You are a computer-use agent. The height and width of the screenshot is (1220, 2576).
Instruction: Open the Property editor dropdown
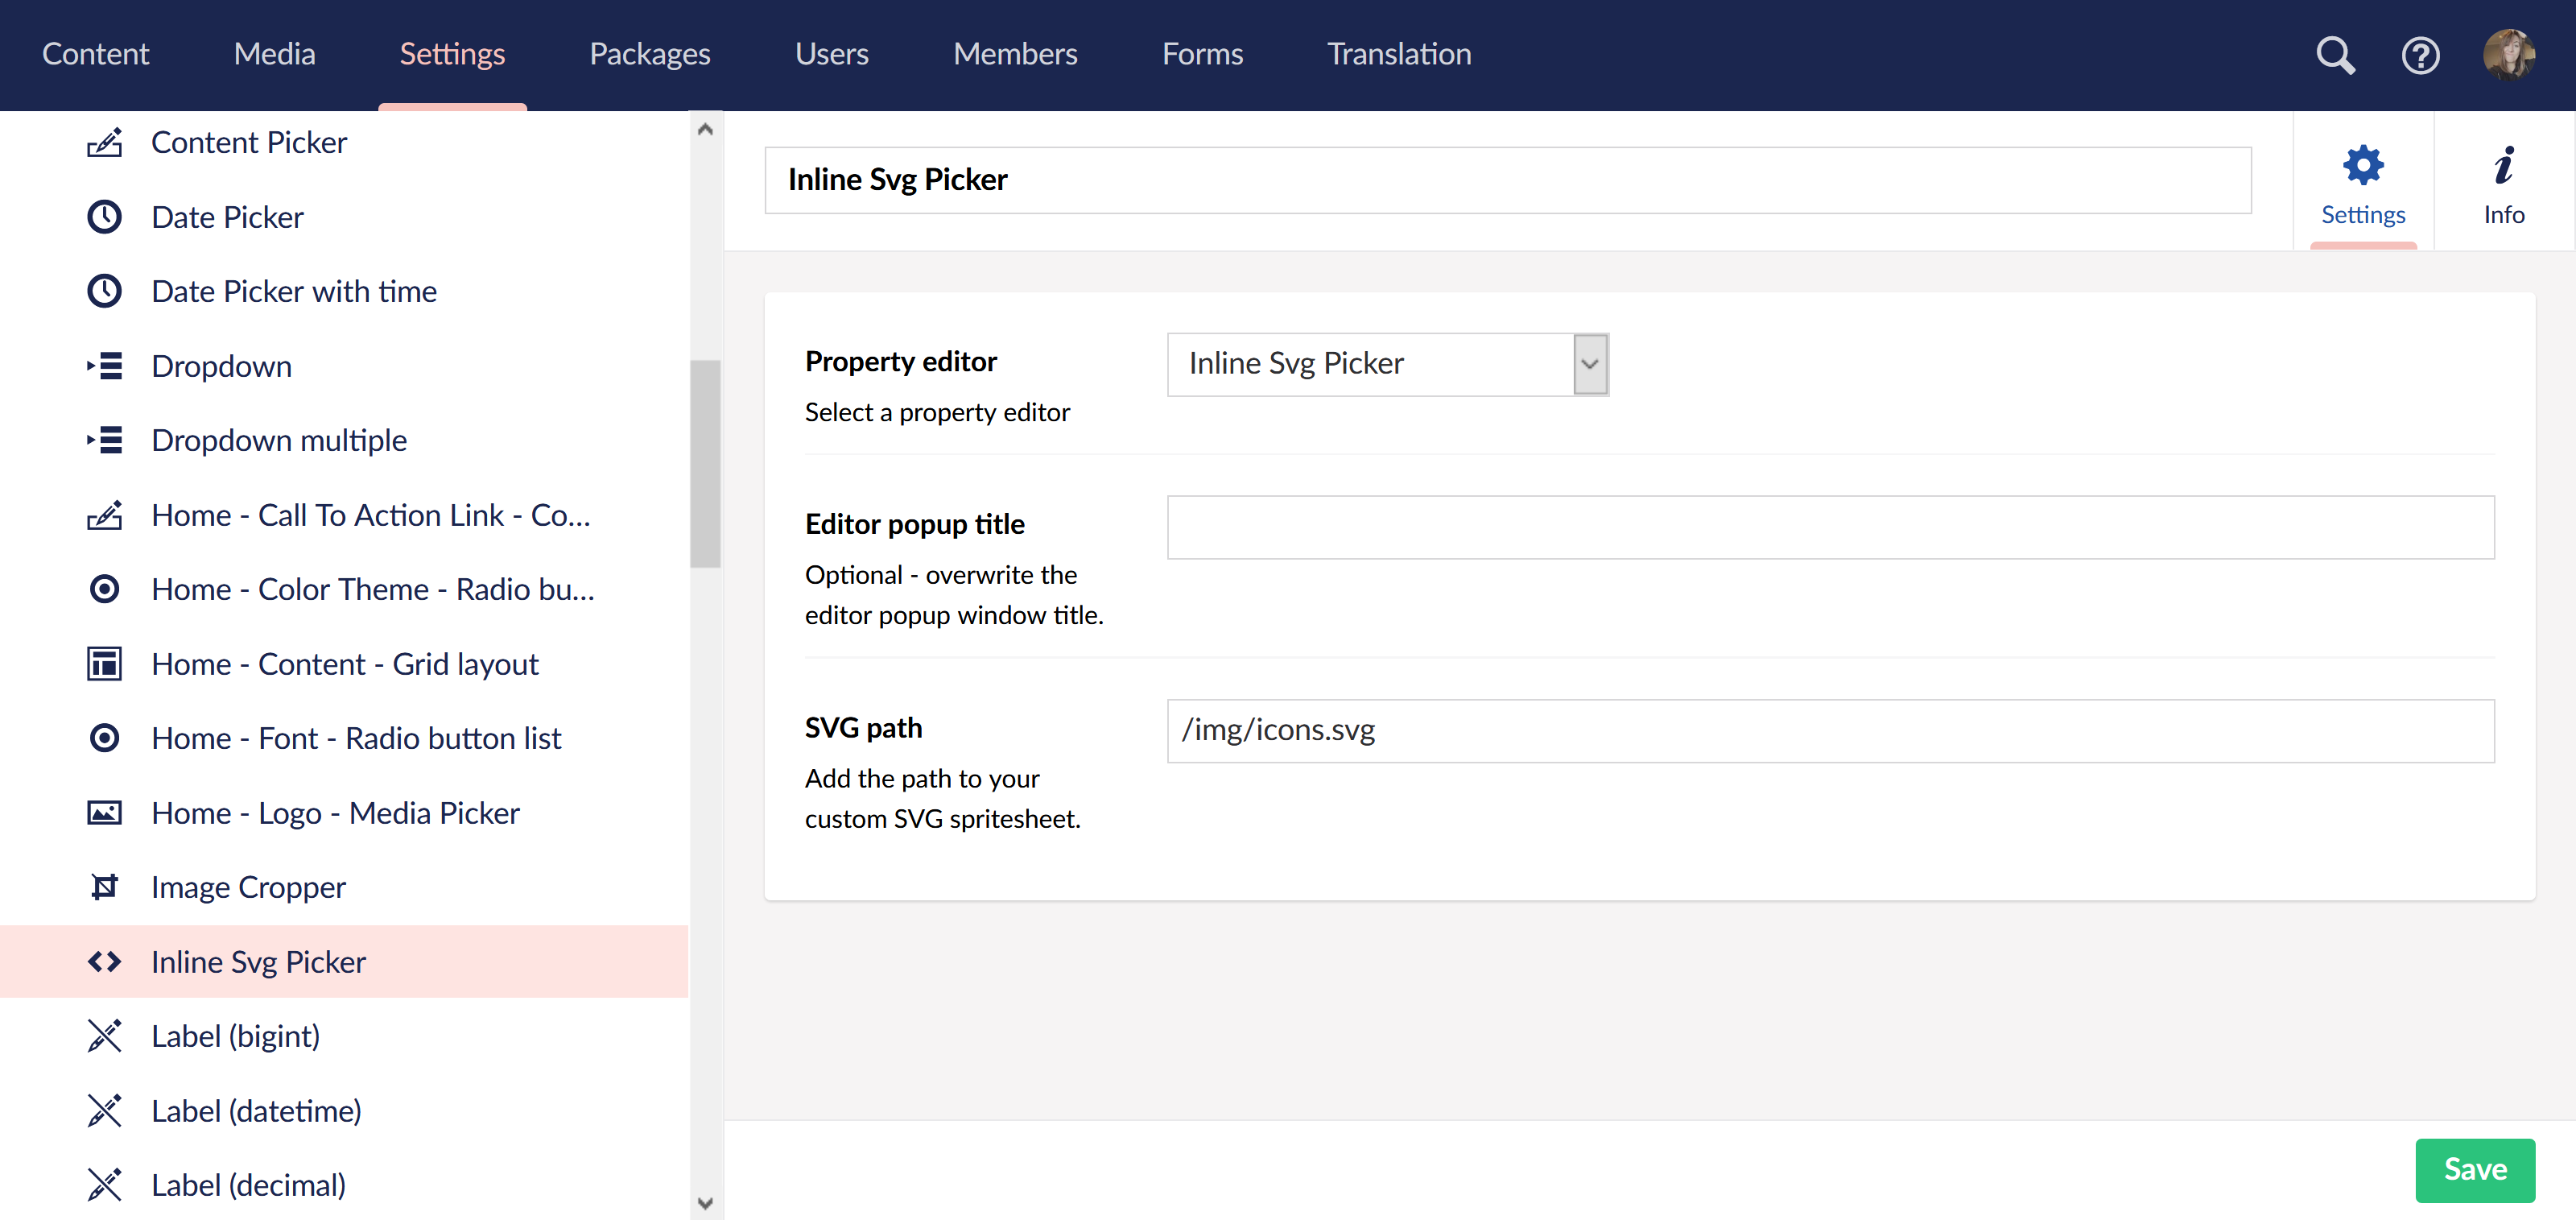click(1388, 364)
